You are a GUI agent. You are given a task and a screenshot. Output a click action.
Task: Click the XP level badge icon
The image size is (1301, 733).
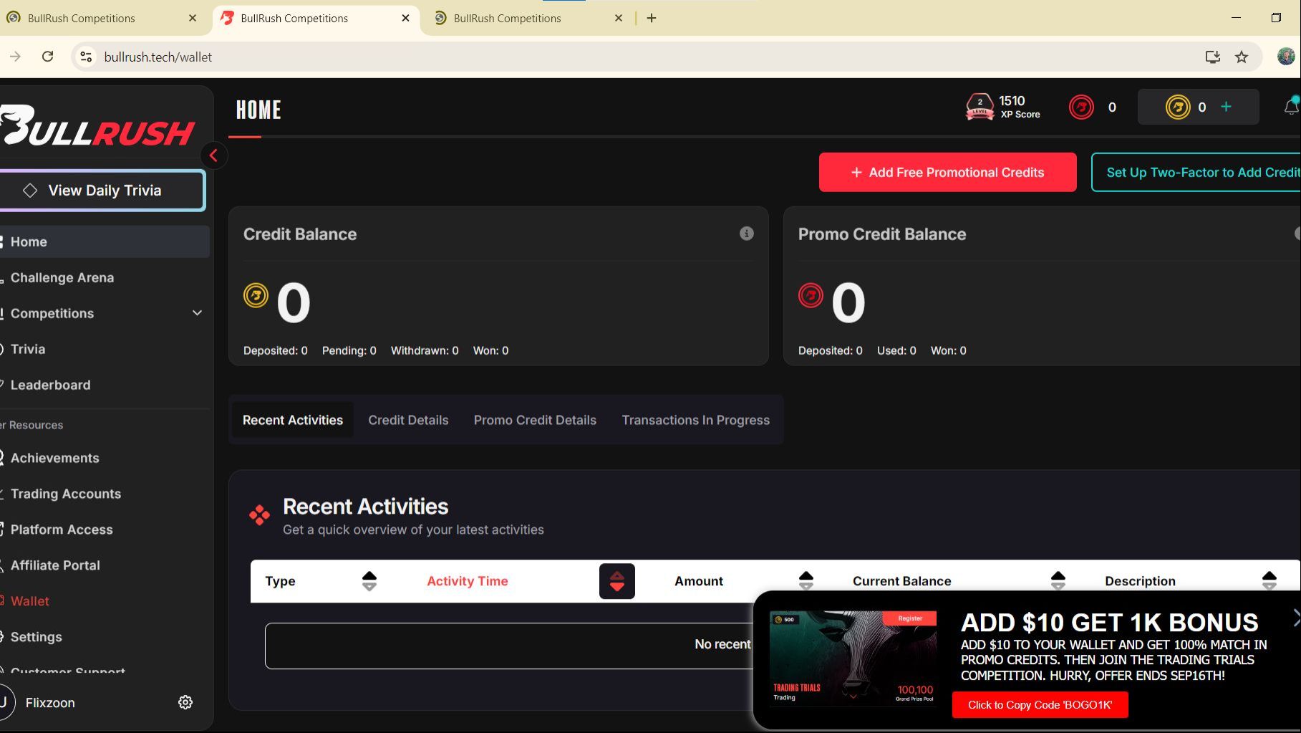click(980, 107)
